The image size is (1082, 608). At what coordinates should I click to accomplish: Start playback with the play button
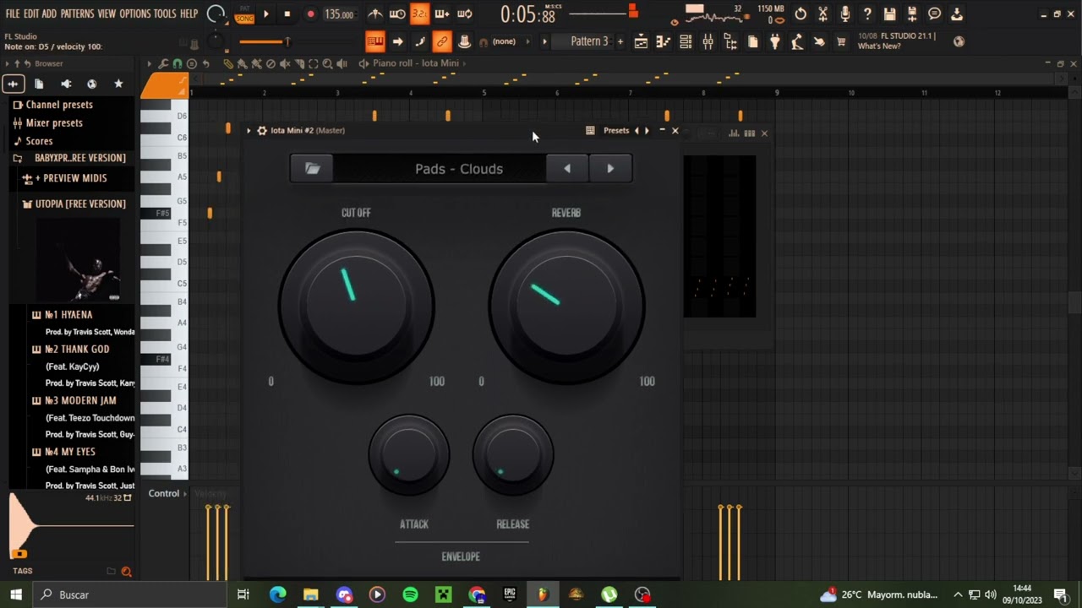pos(266,14)
